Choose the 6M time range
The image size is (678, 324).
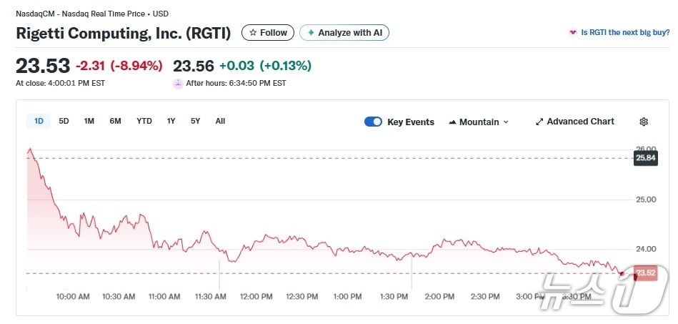pyautogui.click(x=115, y=121)
